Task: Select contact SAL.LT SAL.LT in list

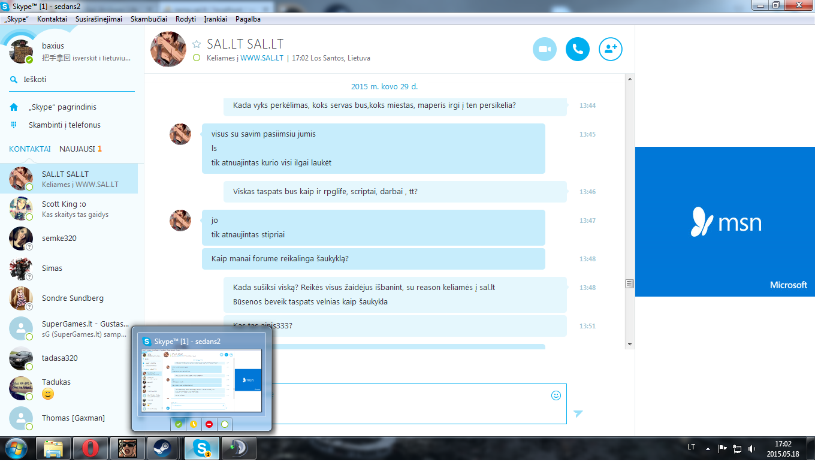Action: (69, 179)
